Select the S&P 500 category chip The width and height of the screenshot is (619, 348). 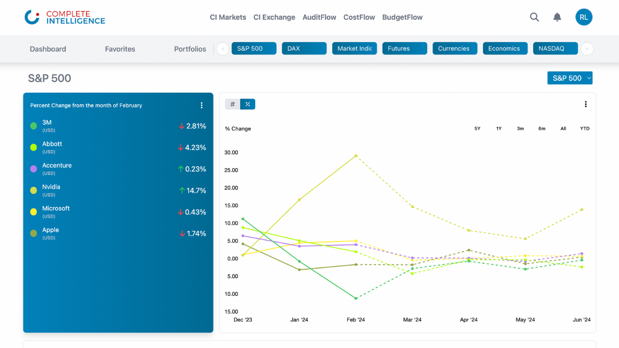click(254, 48)
